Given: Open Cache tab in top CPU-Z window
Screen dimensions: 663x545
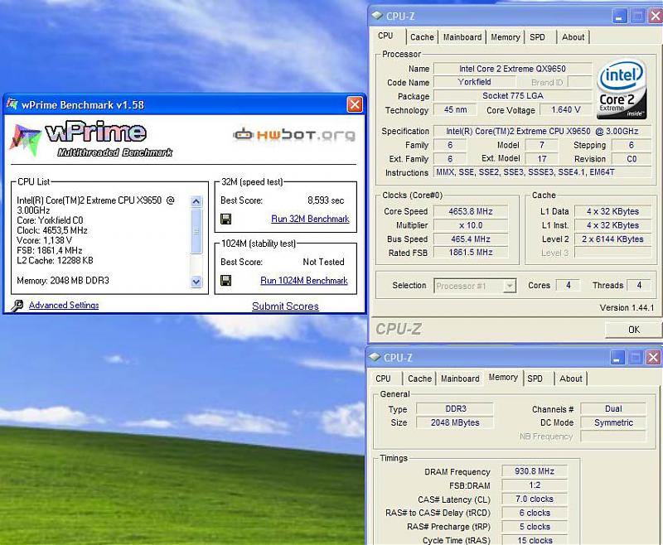Looking at the screenshot, I should point(422,37).
